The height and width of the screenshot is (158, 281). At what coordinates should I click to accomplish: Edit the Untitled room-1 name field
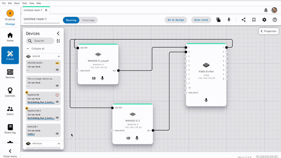41,19
